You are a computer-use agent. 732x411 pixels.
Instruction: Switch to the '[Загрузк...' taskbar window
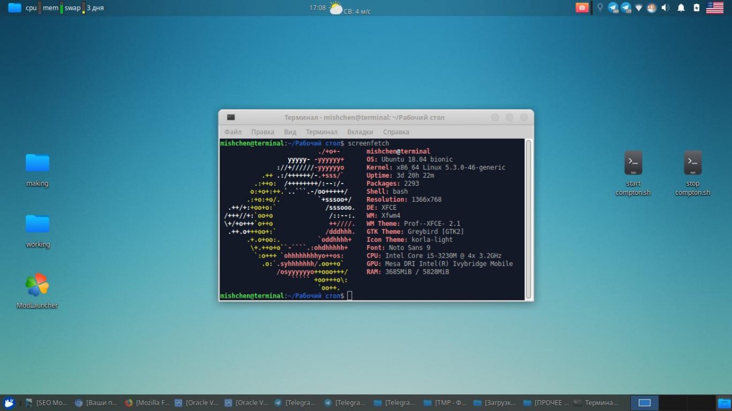pos(495,403)
